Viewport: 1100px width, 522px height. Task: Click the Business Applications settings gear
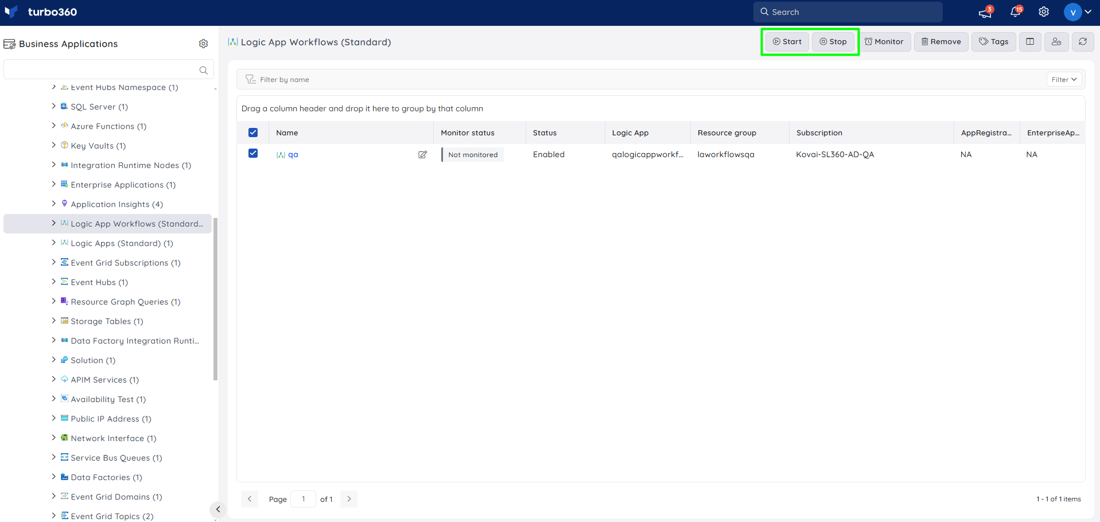pos(203,44)
